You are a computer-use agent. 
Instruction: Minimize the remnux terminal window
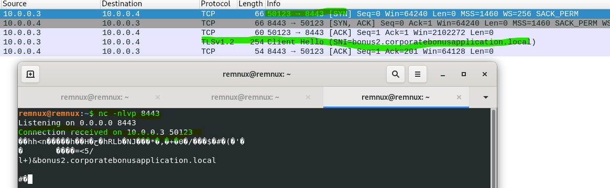tap(443, 75)
